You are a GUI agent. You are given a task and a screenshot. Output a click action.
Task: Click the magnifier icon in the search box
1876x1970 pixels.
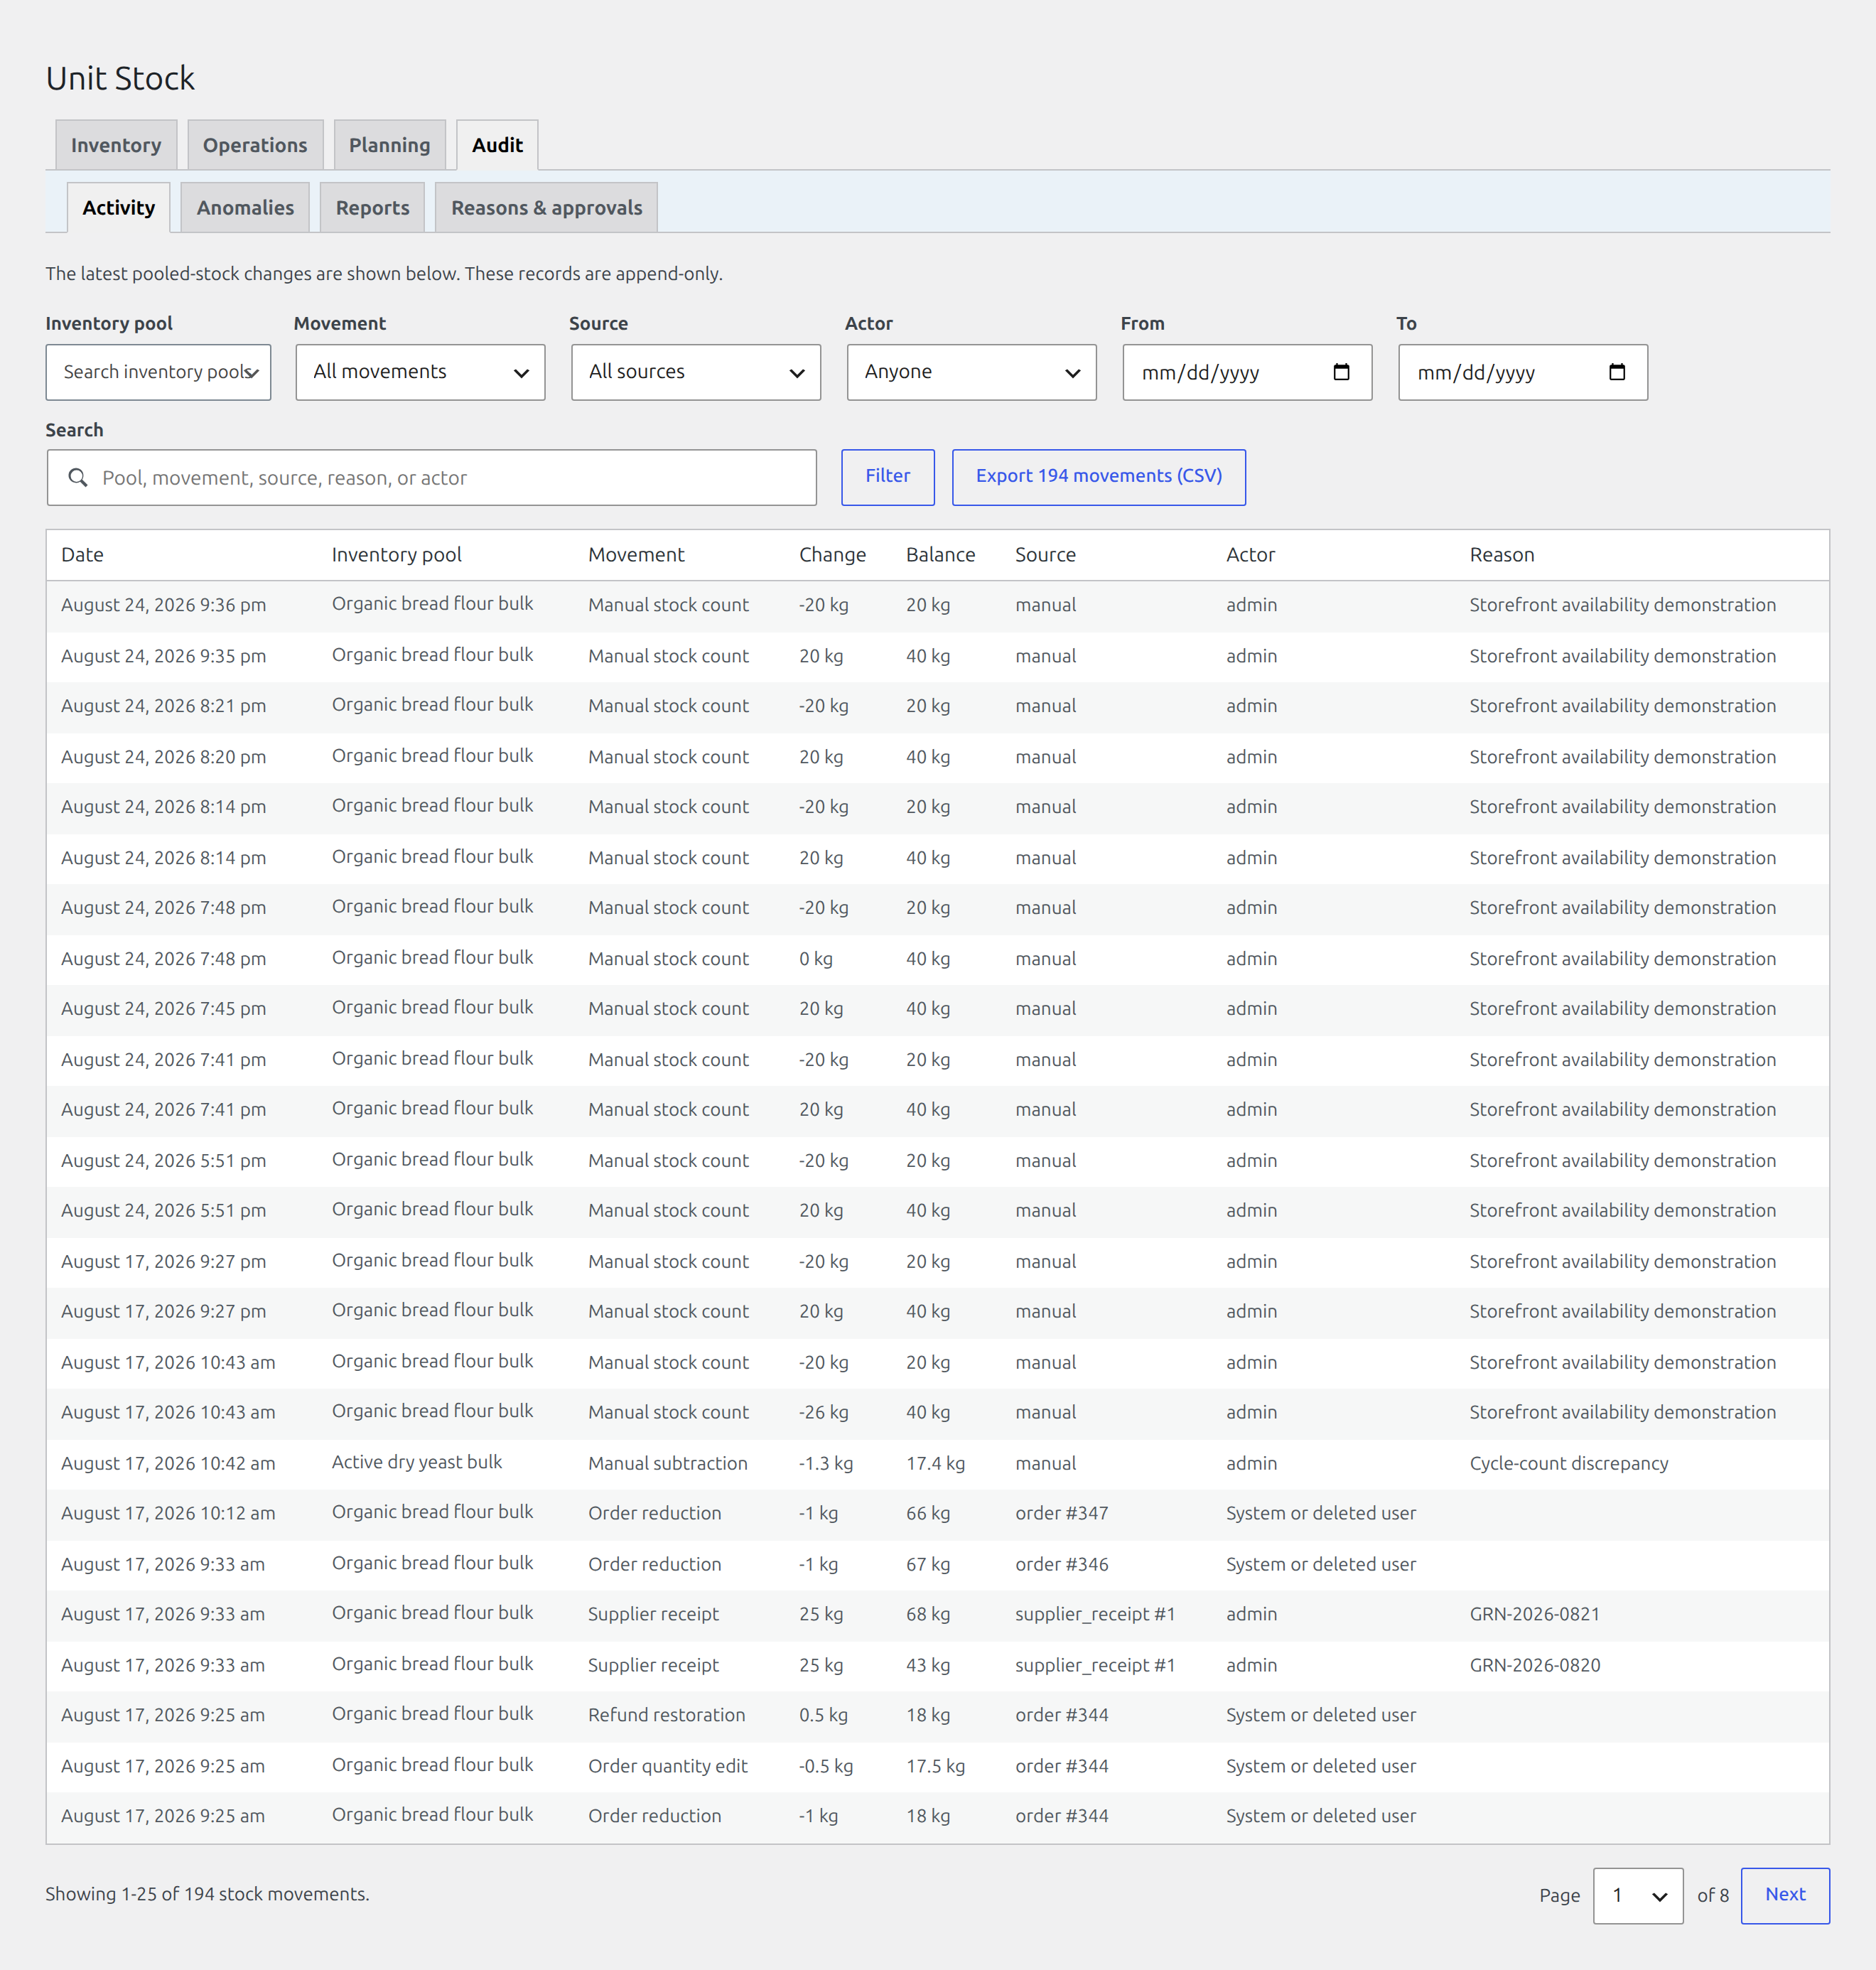coord(77,478)
